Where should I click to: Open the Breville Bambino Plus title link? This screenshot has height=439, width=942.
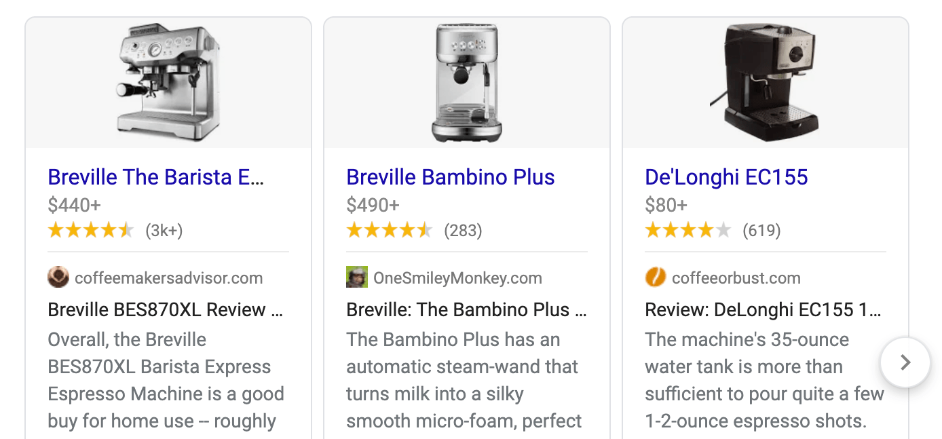[451, 177]
